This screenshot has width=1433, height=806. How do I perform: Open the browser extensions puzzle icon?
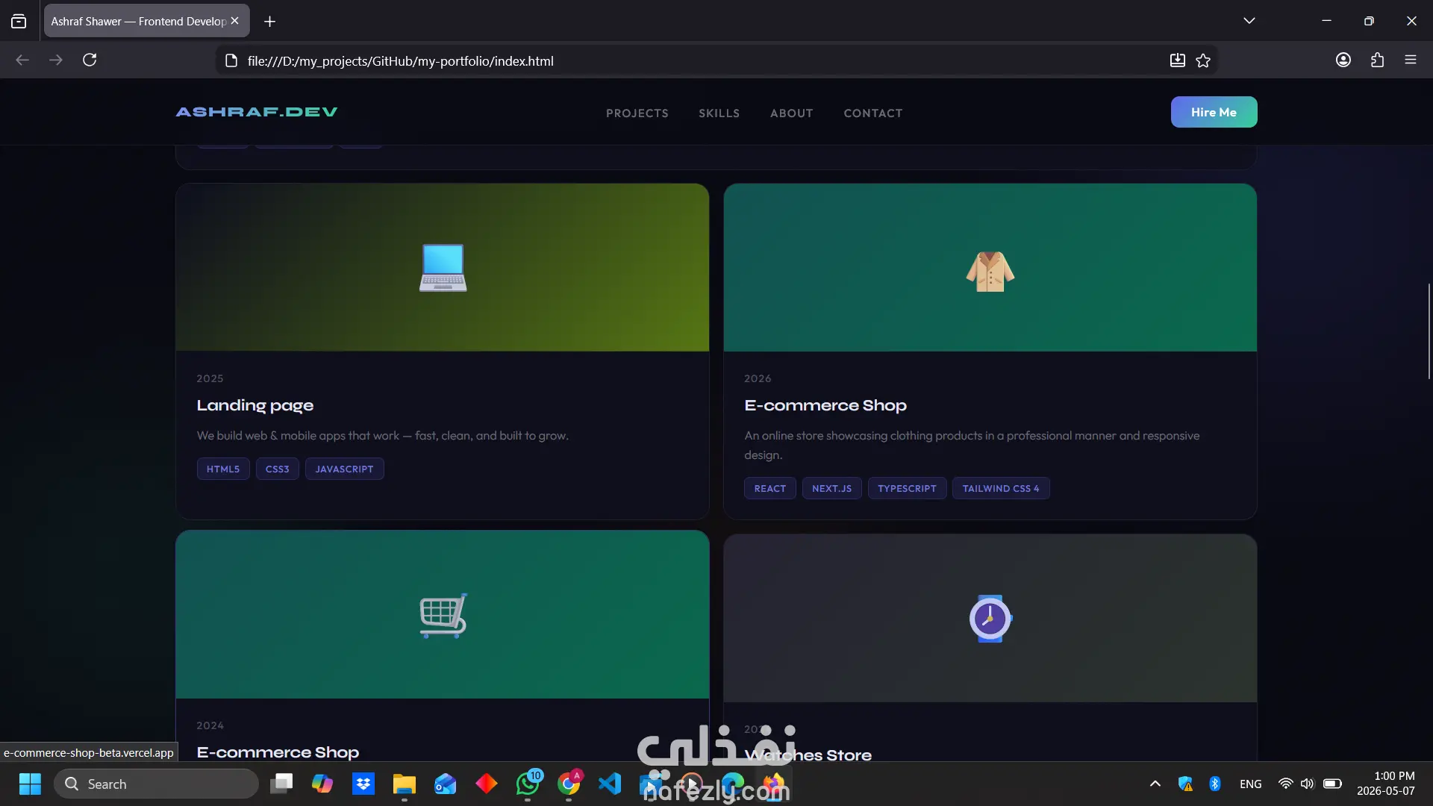coord(1377,60)
